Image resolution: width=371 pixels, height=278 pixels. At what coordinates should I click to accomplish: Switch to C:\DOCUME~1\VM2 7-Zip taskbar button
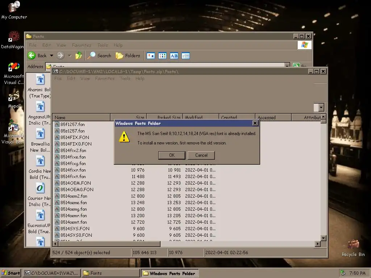tap(52, 273)
